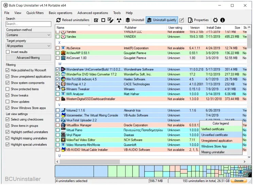
Task: Collapse the V group header
Action: 59,105
